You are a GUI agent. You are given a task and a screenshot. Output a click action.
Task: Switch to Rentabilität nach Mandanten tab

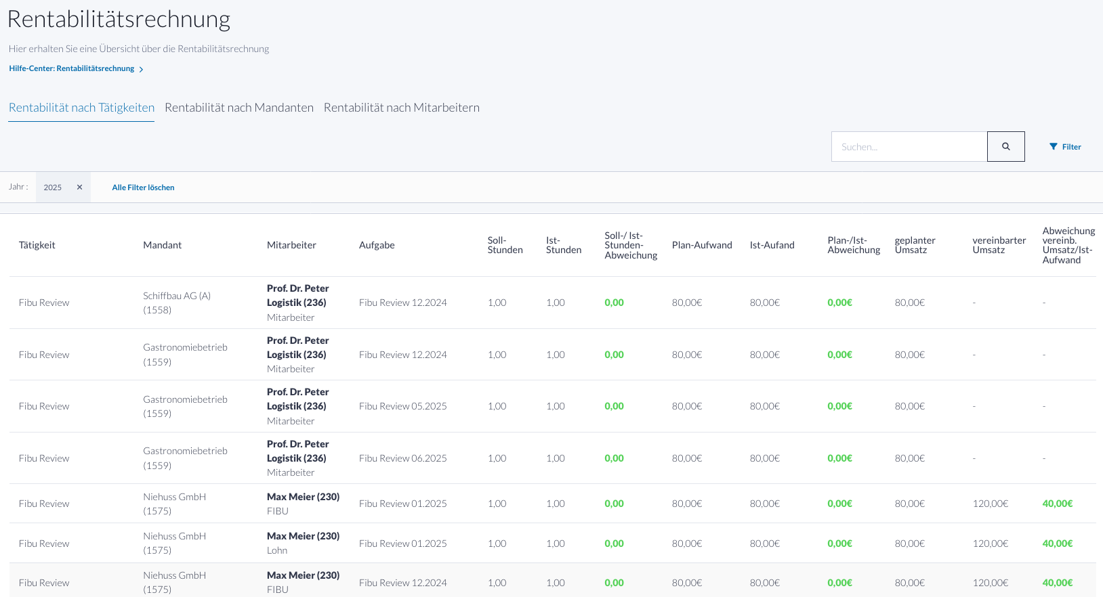point(238,108)
